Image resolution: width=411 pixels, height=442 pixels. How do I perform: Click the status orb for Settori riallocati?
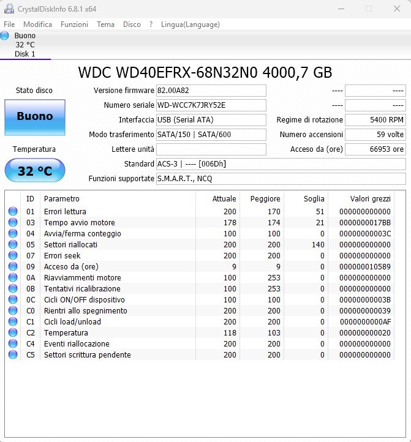pos(13,244)
